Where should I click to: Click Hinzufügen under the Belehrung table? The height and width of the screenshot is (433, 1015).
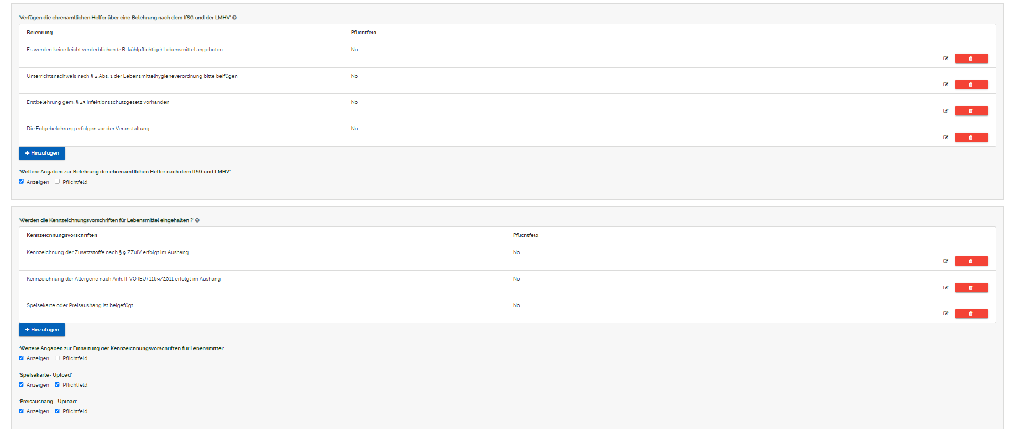point(42,153)
